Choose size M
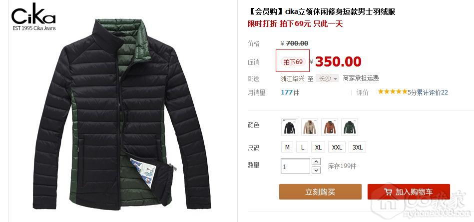Screen dimensions: 474x222 coord(287,147)
